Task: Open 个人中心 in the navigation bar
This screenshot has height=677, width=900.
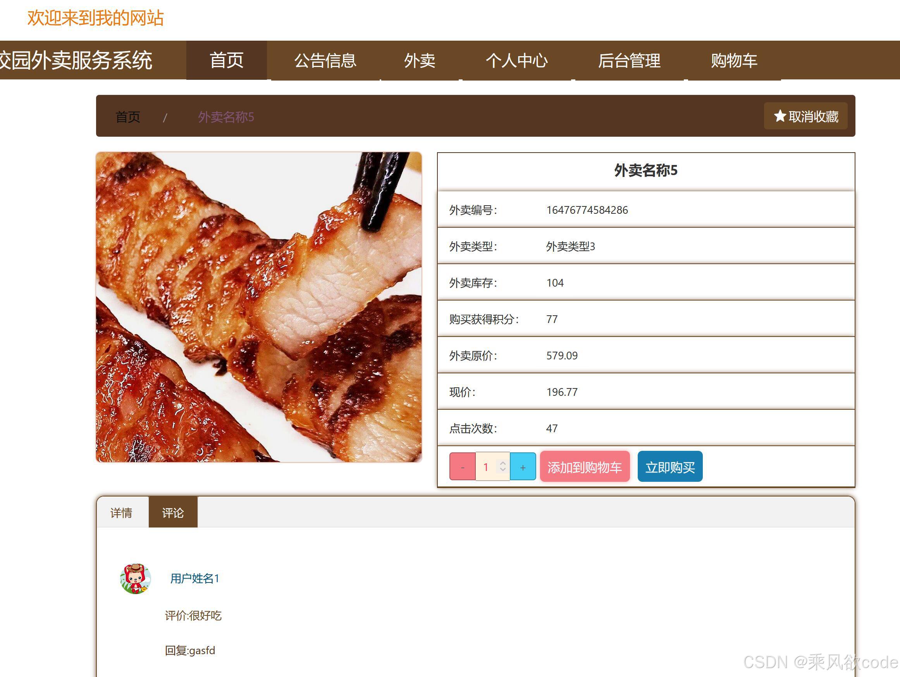Action: tap(516, 60)
